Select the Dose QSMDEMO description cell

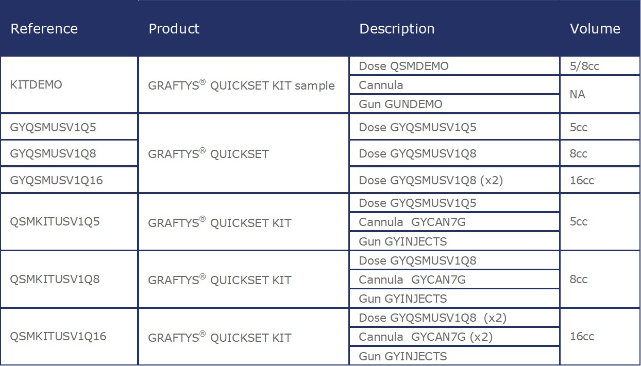(x=403, y=66)
